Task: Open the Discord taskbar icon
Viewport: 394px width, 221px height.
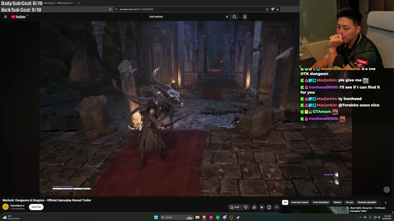Action: (224, 217)
